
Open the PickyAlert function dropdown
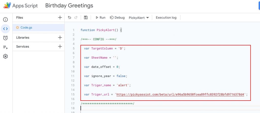coord(139,18)
